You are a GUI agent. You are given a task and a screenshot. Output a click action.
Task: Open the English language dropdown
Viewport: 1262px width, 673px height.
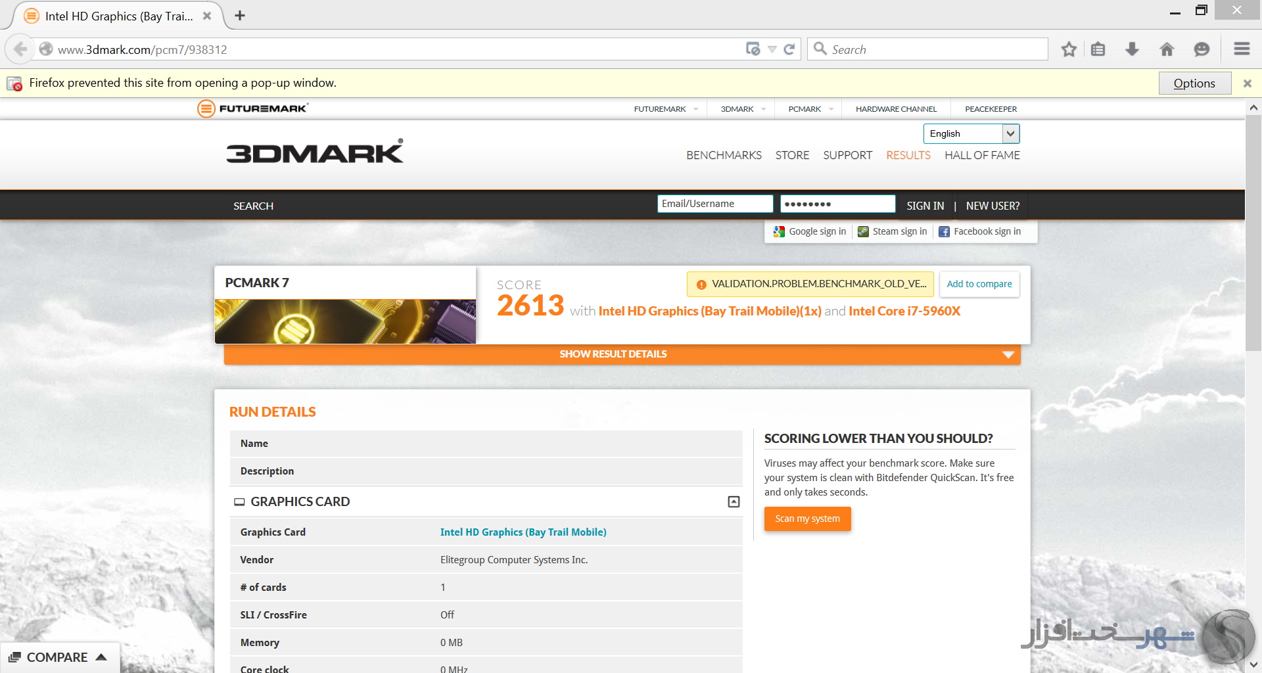pyautogui.click(x=971, y=133)
